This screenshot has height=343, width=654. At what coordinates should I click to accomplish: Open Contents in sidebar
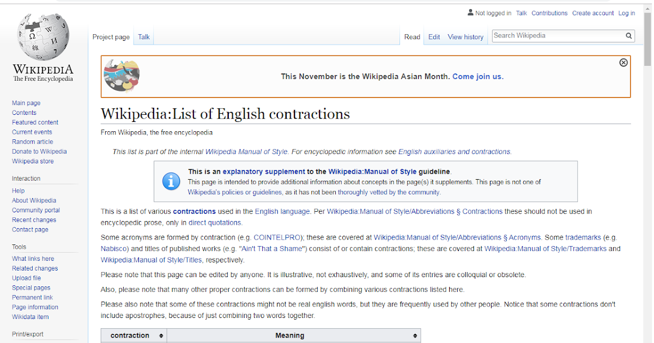[24, 113]
